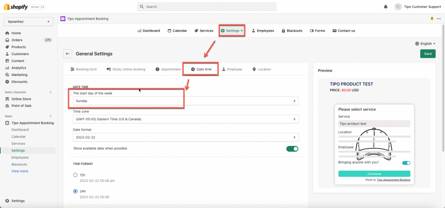Click into the top Search field
445x208 pixels.
[206, 7]
